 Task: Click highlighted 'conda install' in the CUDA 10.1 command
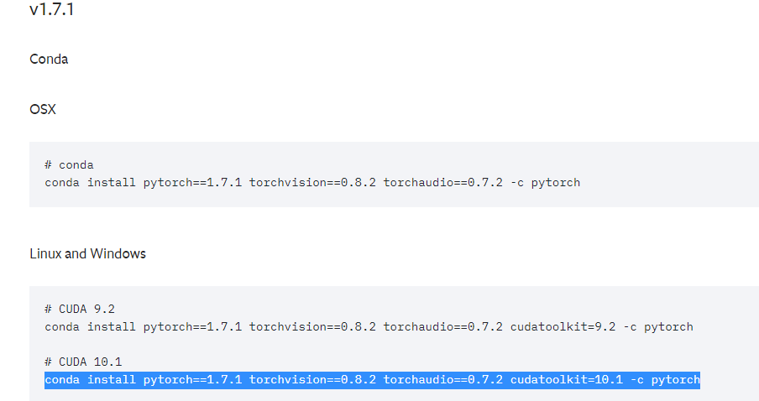coord(90,380)
